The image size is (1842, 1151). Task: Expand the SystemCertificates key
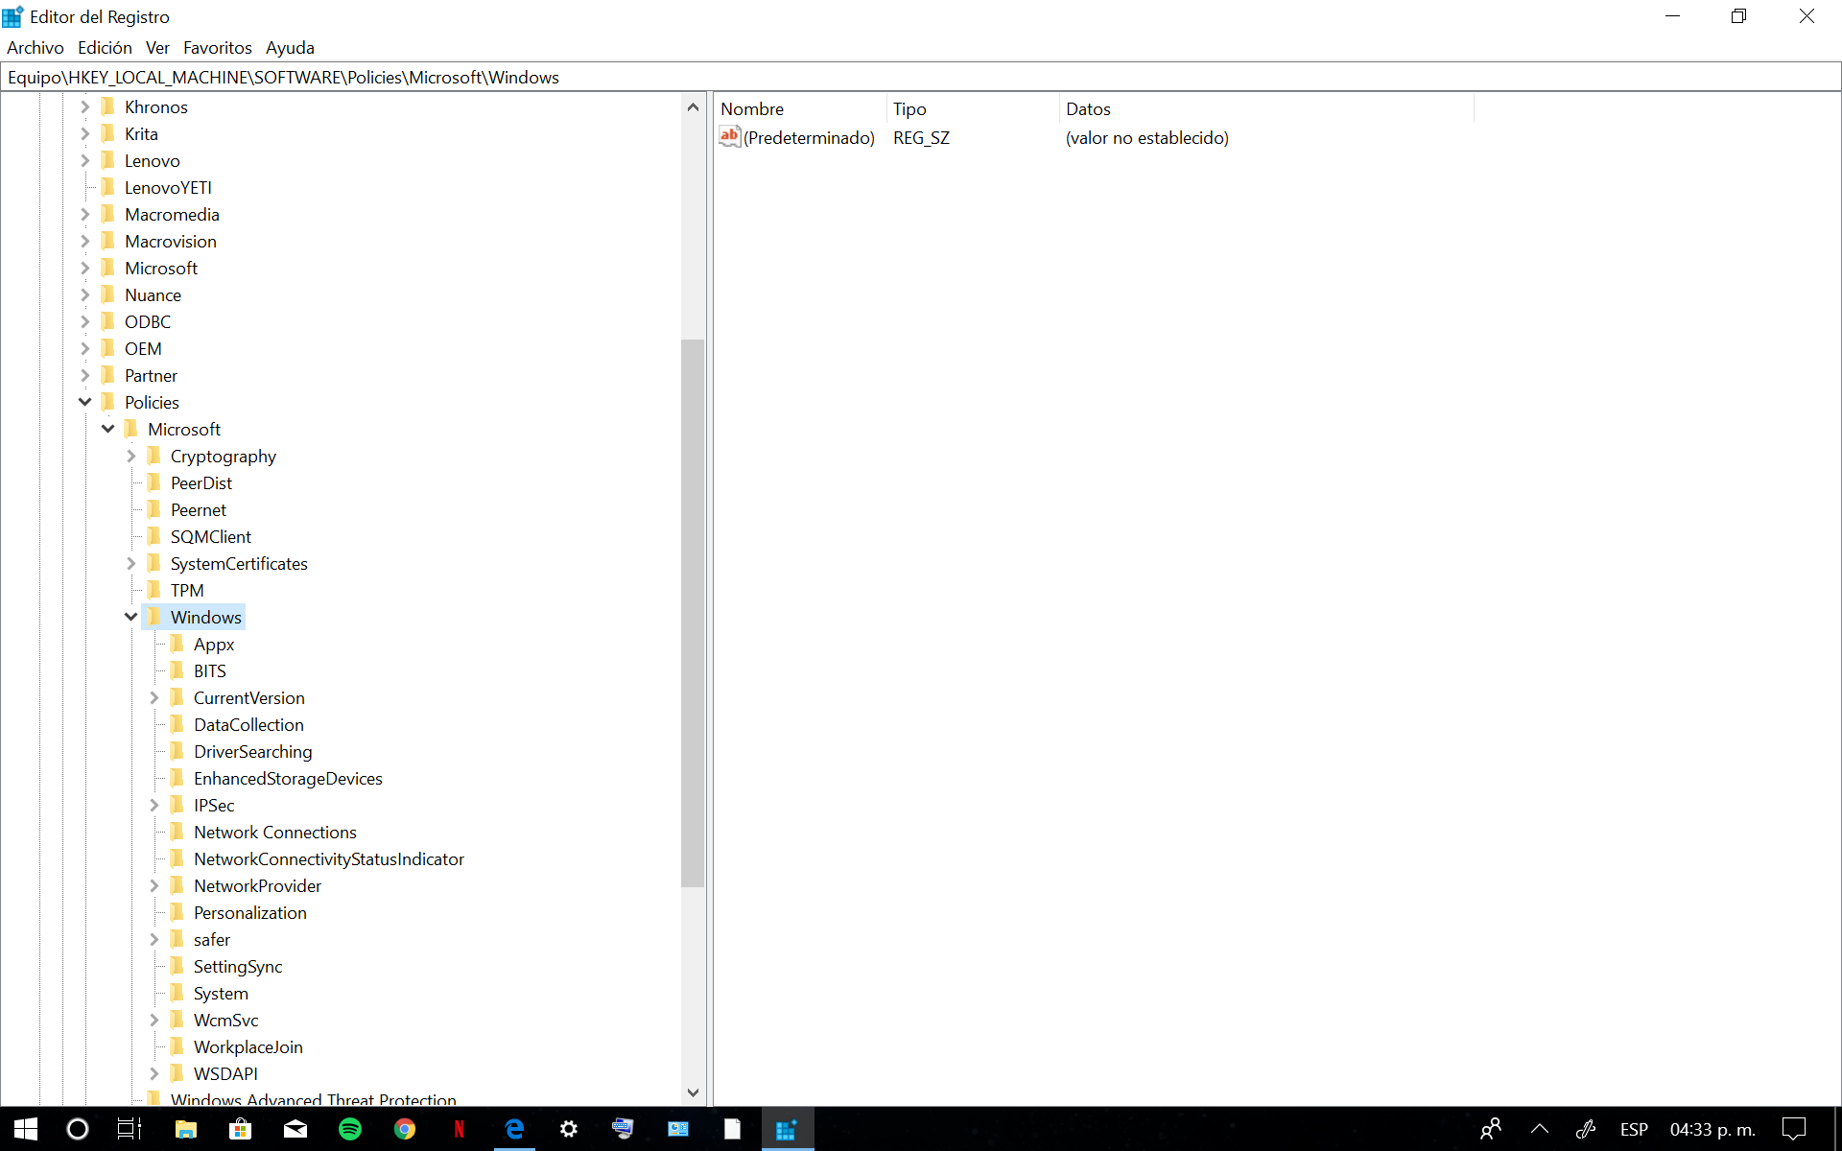pyautogui.click(x=131, y=564)
